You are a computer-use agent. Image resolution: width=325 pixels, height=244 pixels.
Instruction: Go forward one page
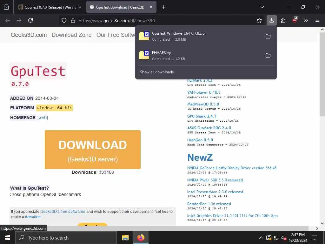pos(19,20)
